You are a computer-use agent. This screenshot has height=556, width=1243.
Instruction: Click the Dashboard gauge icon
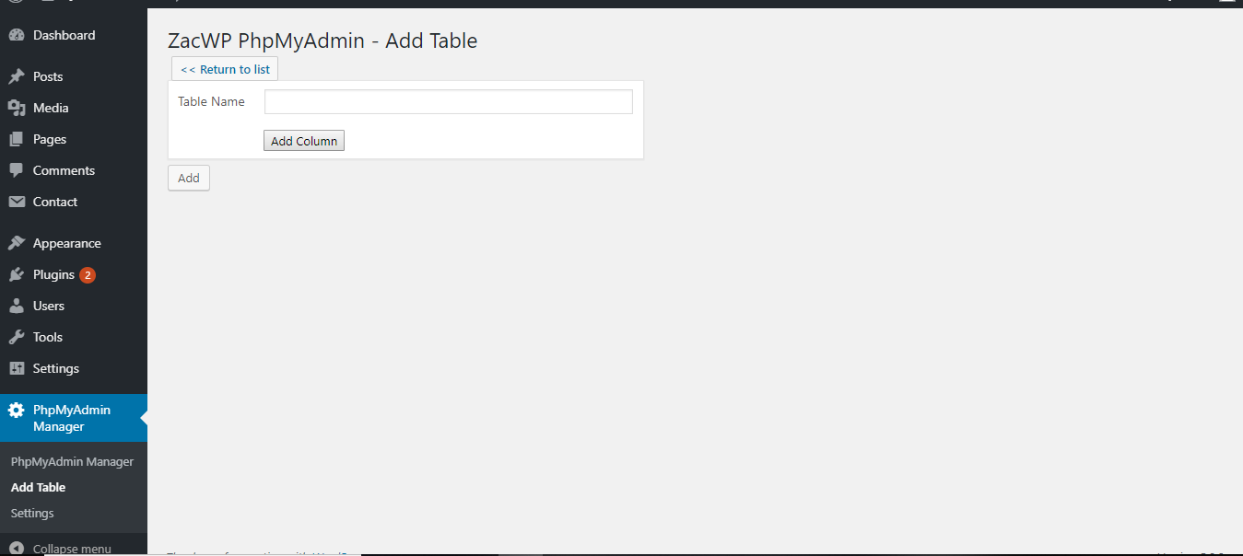16,35
